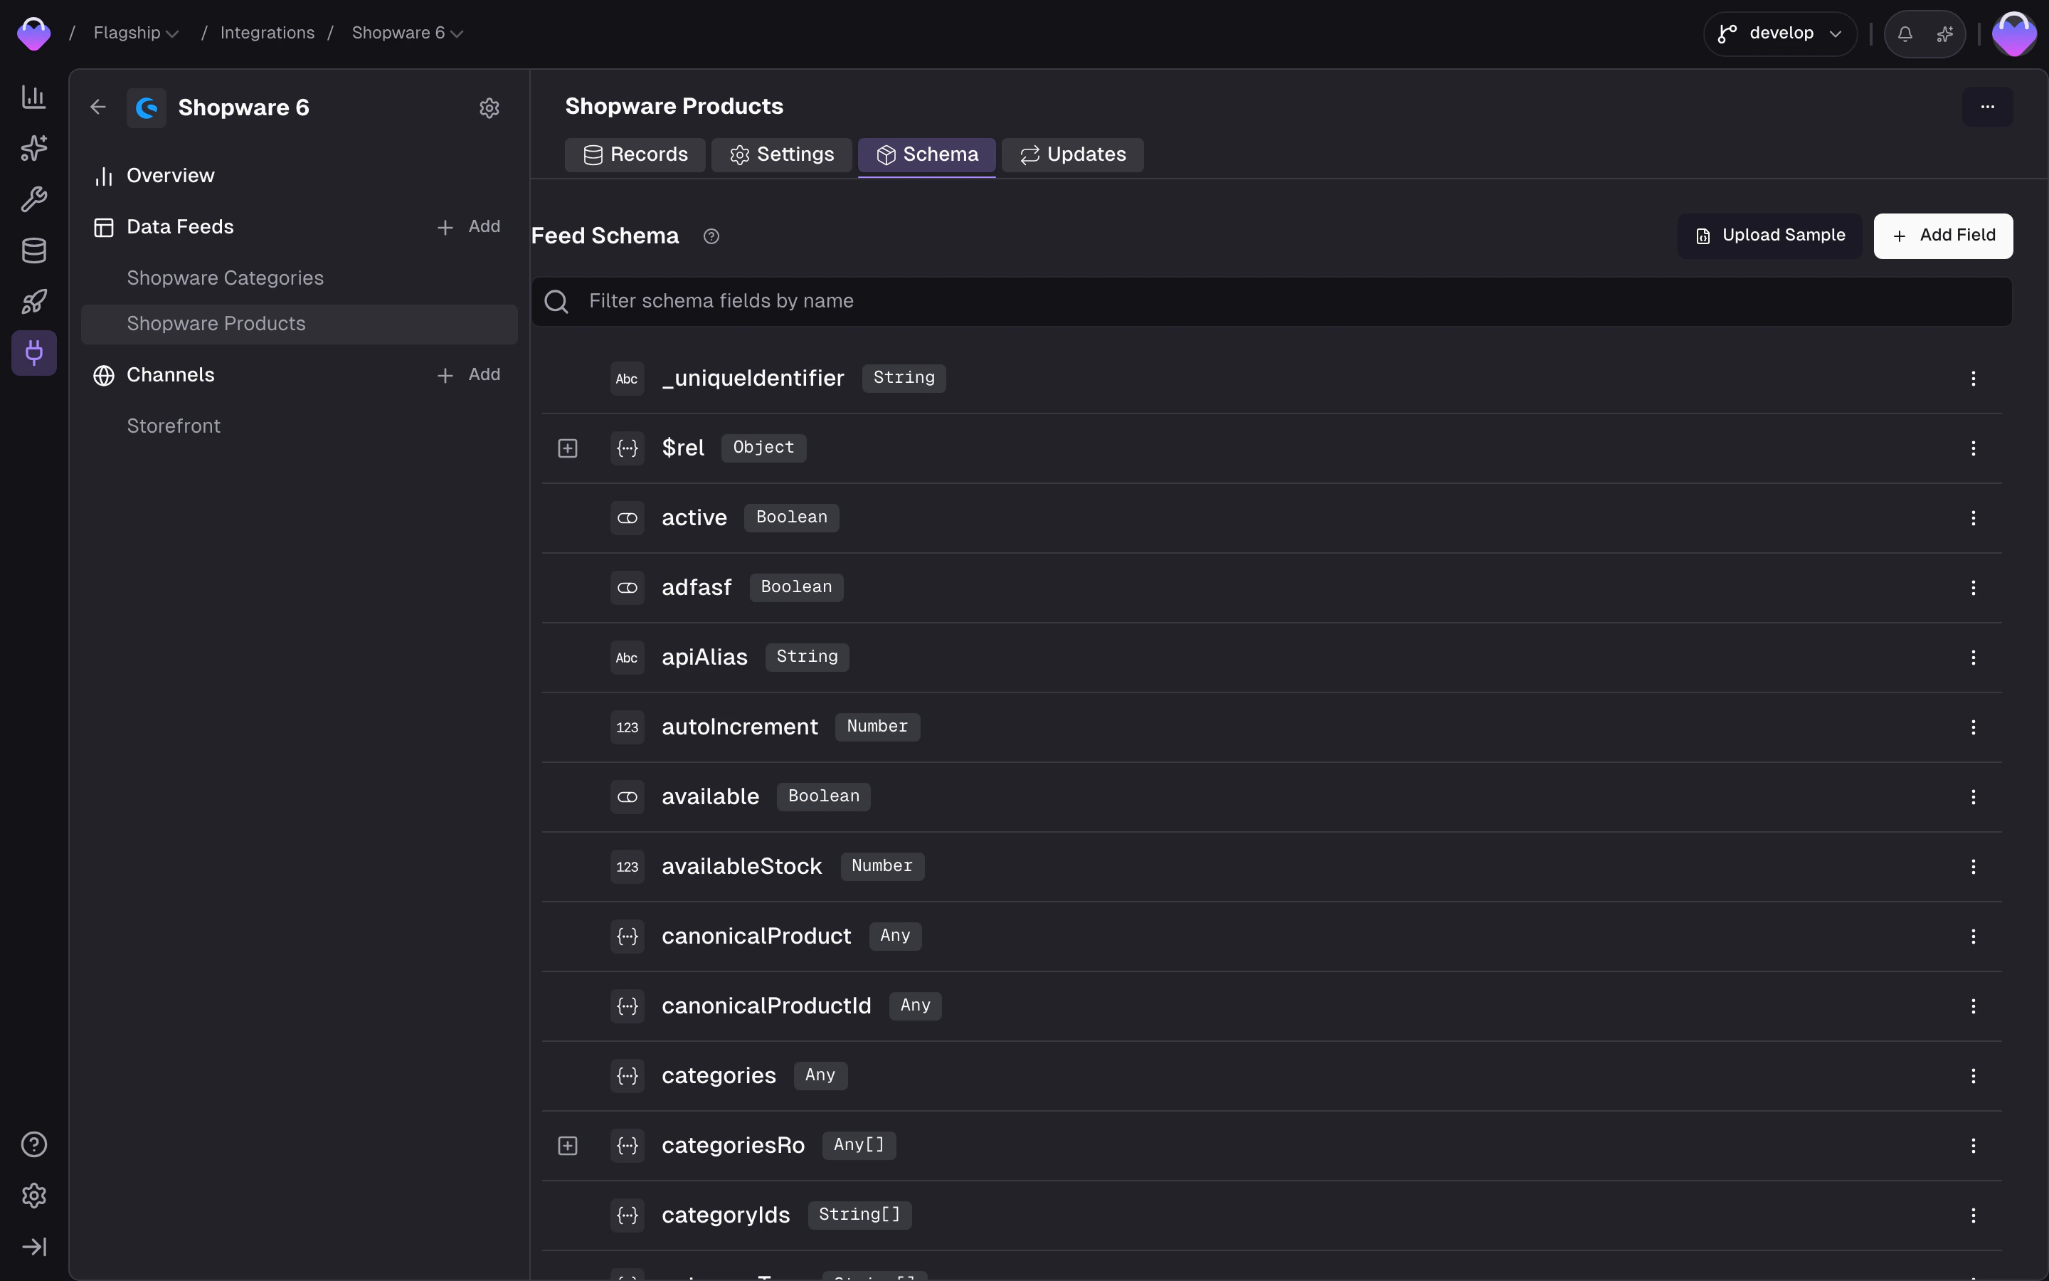Go back using the left arrow icon
2049x1281 pixels.
(98, 107)
